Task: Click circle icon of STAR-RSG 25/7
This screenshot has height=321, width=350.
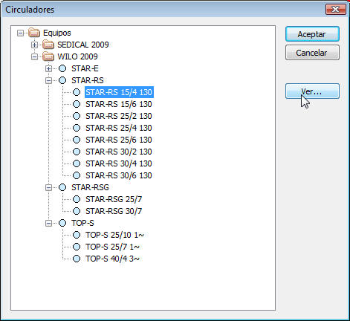Action: (x=77, y=199)
